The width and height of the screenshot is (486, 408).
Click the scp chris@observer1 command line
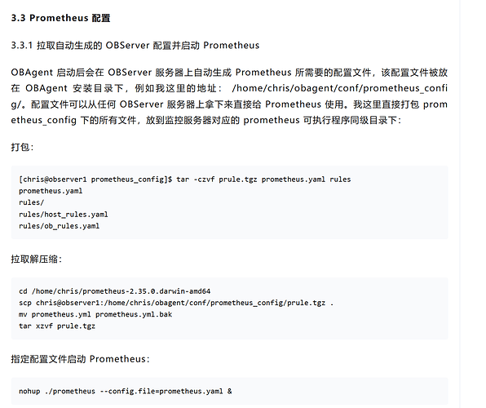[x=176, y=303]
